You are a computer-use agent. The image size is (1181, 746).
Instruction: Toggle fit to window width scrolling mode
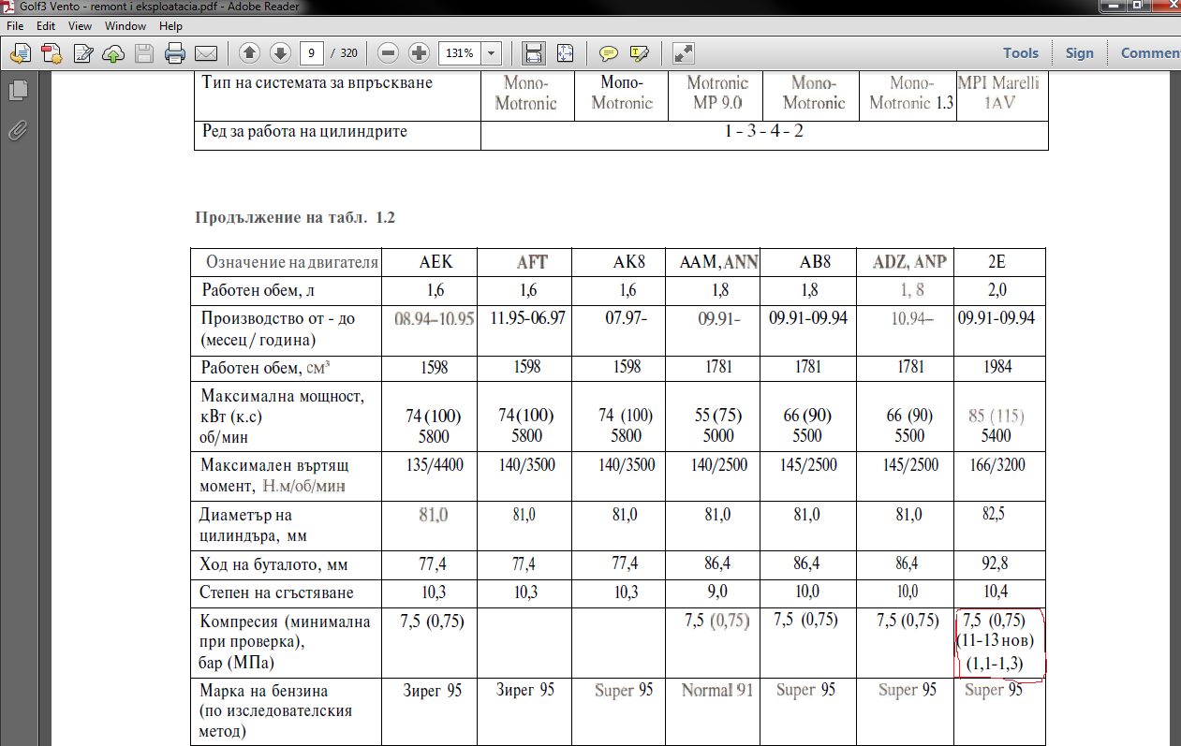[534, 53]
